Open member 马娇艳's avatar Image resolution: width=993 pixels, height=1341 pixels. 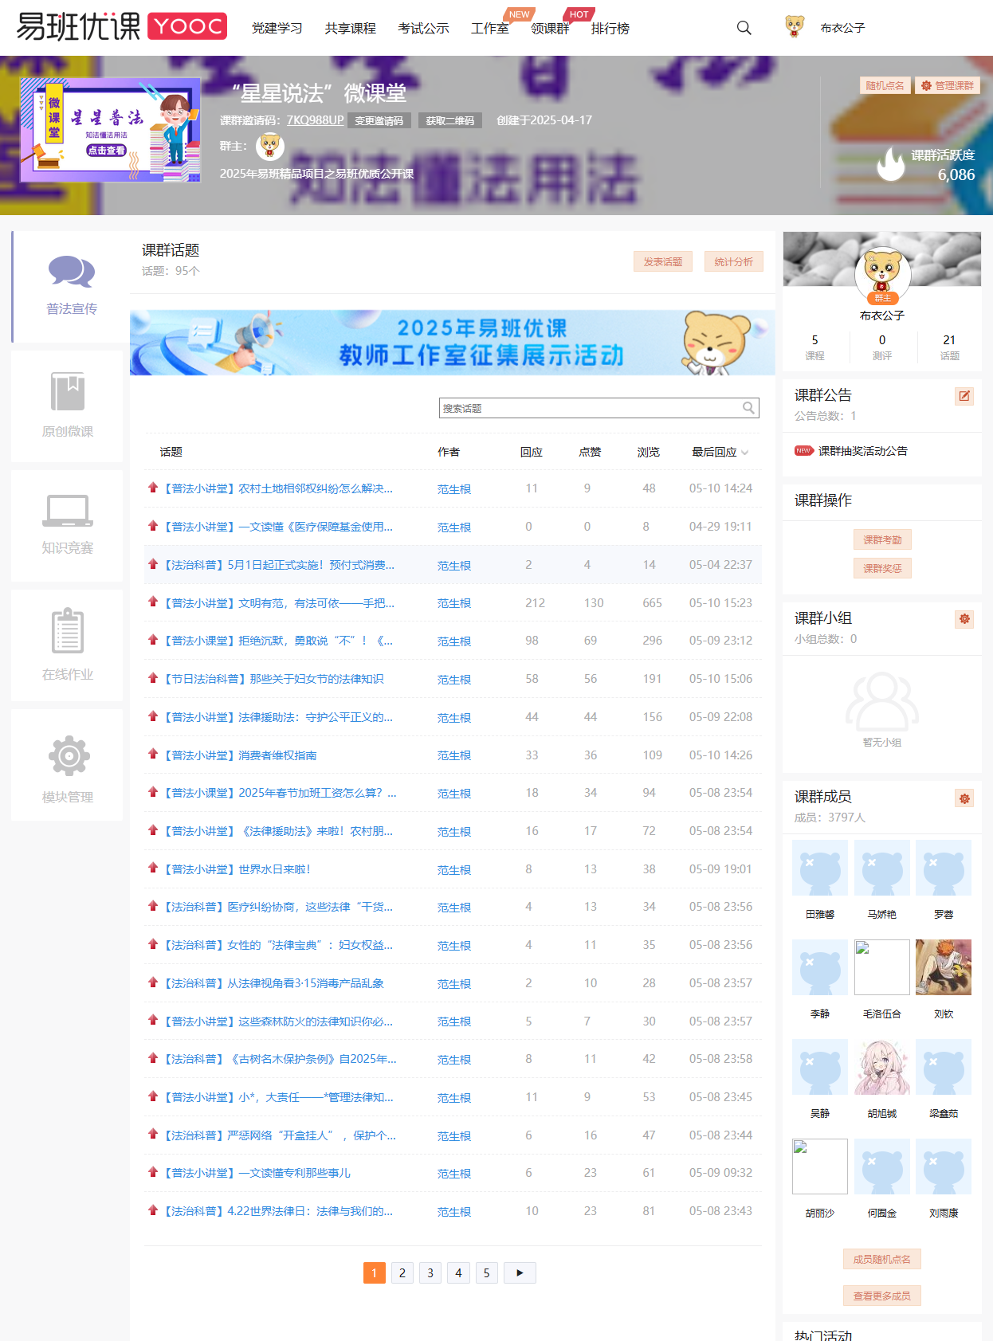[x=882, y=868]
